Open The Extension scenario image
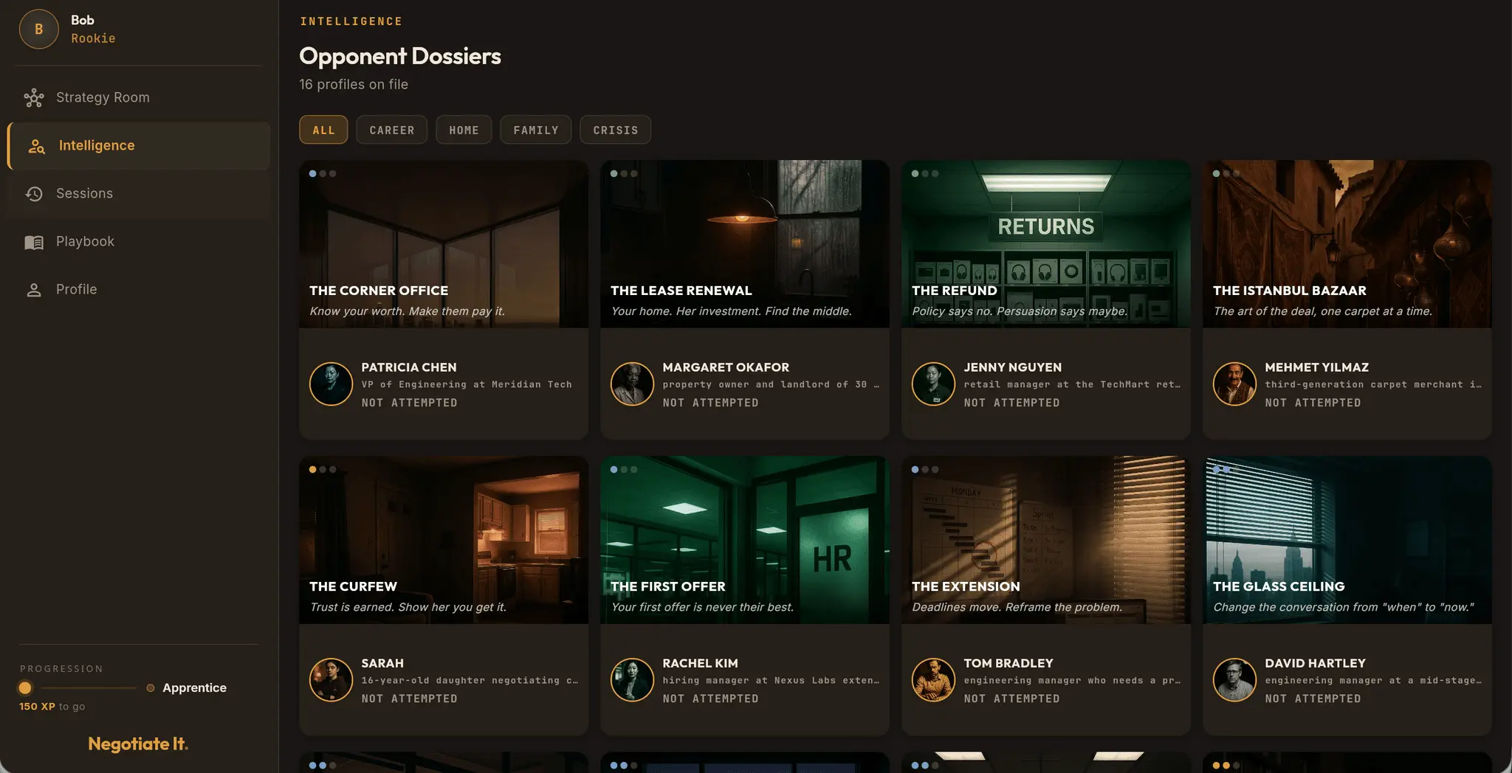This screenshot has height=773, width=1512. (1046, 540)
